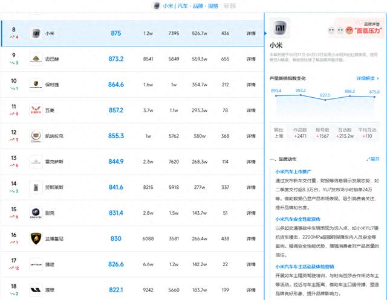The width and height of the screenshot is (387, 300).
Task: Click the Wuling brand logo
Action: coord(36,111)
